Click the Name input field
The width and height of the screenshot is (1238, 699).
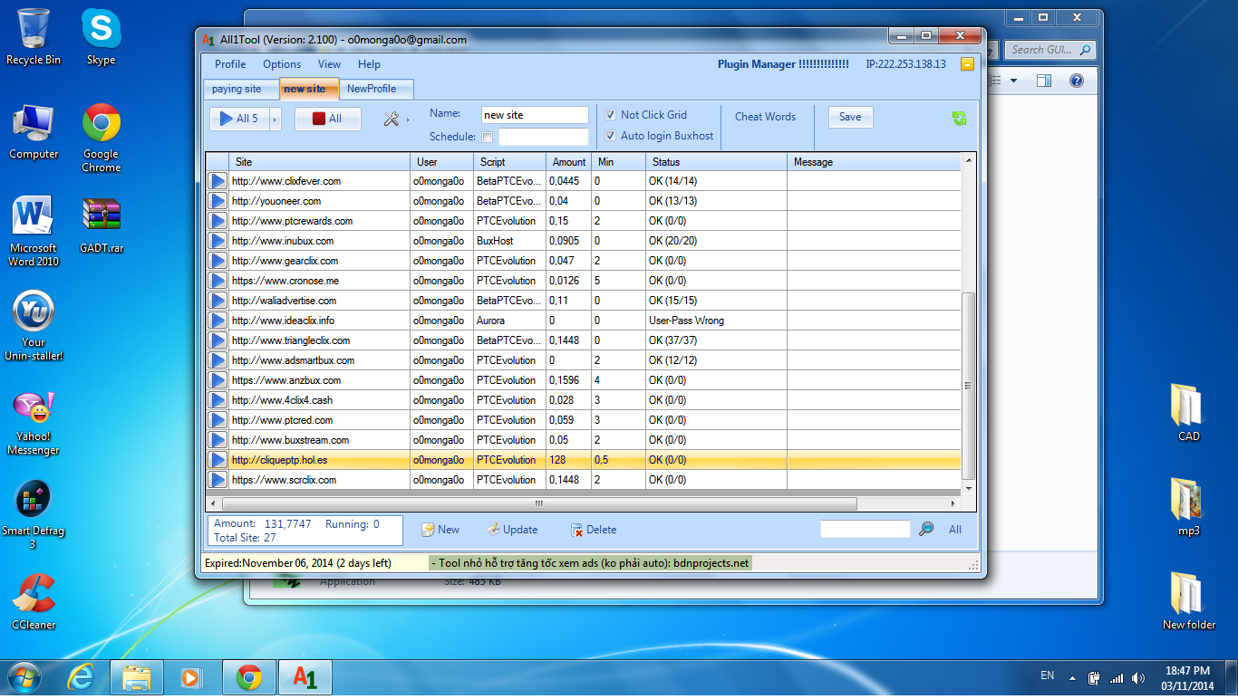pos(534,115)
